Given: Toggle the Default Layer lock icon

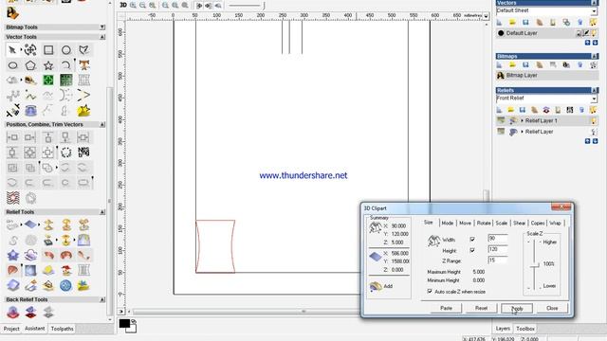Looking at the screenshot, I should pyautogui.click(x=579, y=33).
